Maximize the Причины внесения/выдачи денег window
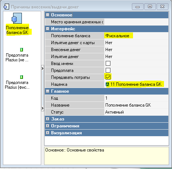172x169 pixels. point(150,7)
